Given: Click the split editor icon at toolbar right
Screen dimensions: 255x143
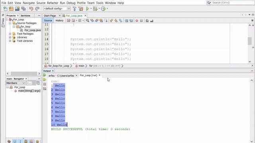Looking at the screenshot, I should [252, 20].
